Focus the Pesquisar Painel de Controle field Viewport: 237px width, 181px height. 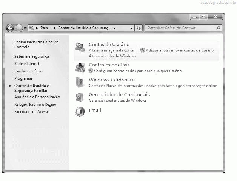tap(183, 28)
